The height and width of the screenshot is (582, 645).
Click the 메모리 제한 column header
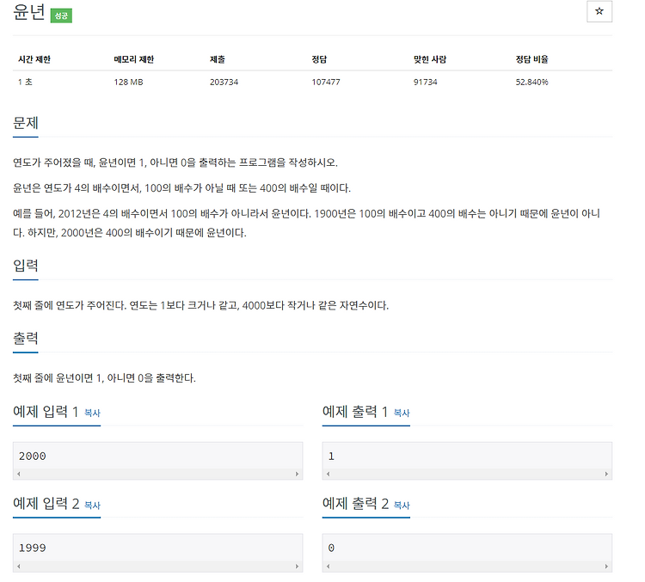pos(133,59)
